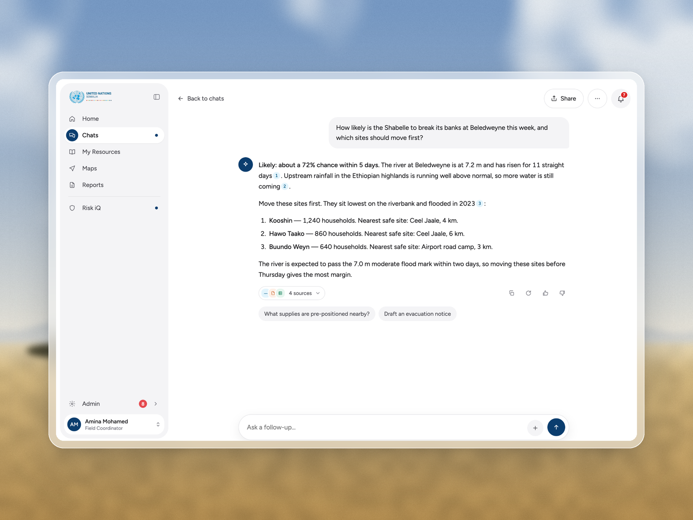Image resolution: width=693 pixels, height=520 pixels.
Task: Send message with arrow button
Action: click(556, 427)
